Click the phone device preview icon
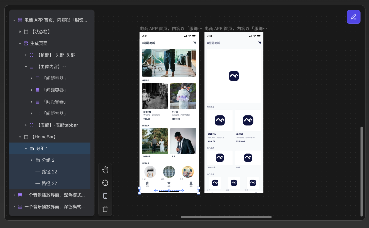The image size is (369, 228). (105, 196)
